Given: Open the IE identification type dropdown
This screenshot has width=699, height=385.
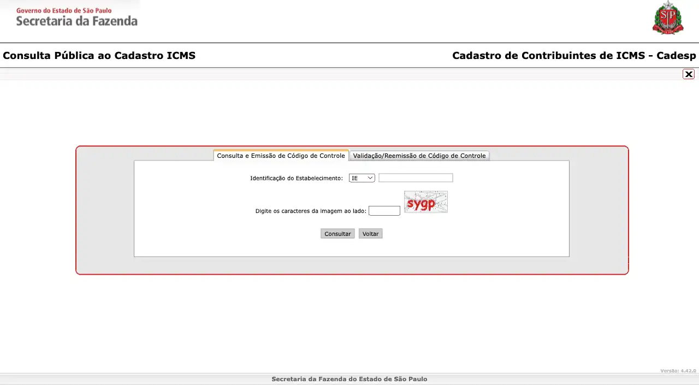Looking at the screenshot, I should (x=361, y=178).
